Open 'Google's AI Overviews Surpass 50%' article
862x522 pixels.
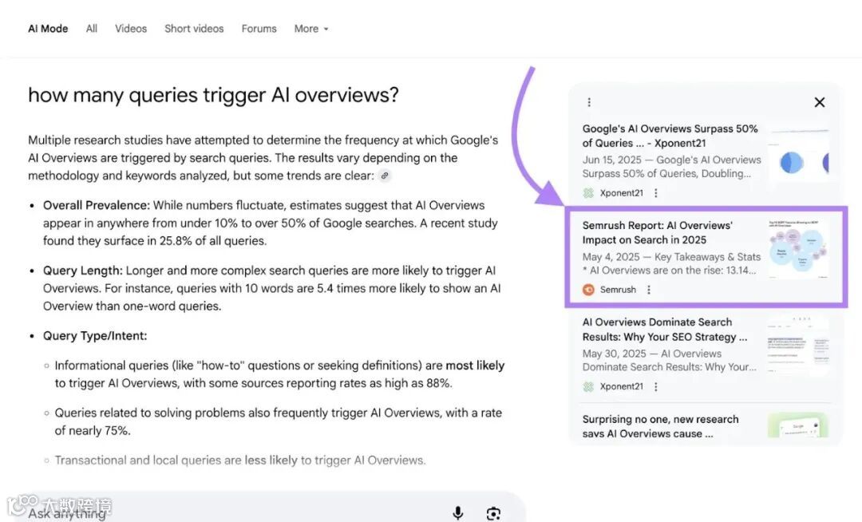(x=670, y=136)
